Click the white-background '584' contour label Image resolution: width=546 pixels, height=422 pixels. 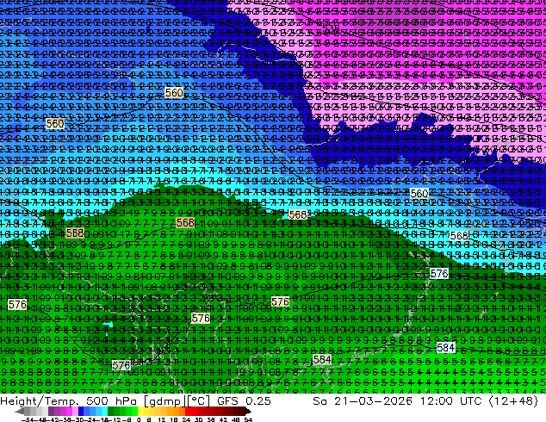[x=446, y=347]
